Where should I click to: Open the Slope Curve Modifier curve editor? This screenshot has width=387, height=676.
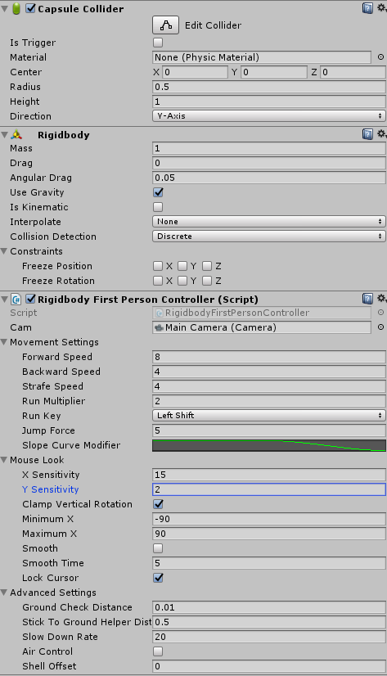click(269, 445)
